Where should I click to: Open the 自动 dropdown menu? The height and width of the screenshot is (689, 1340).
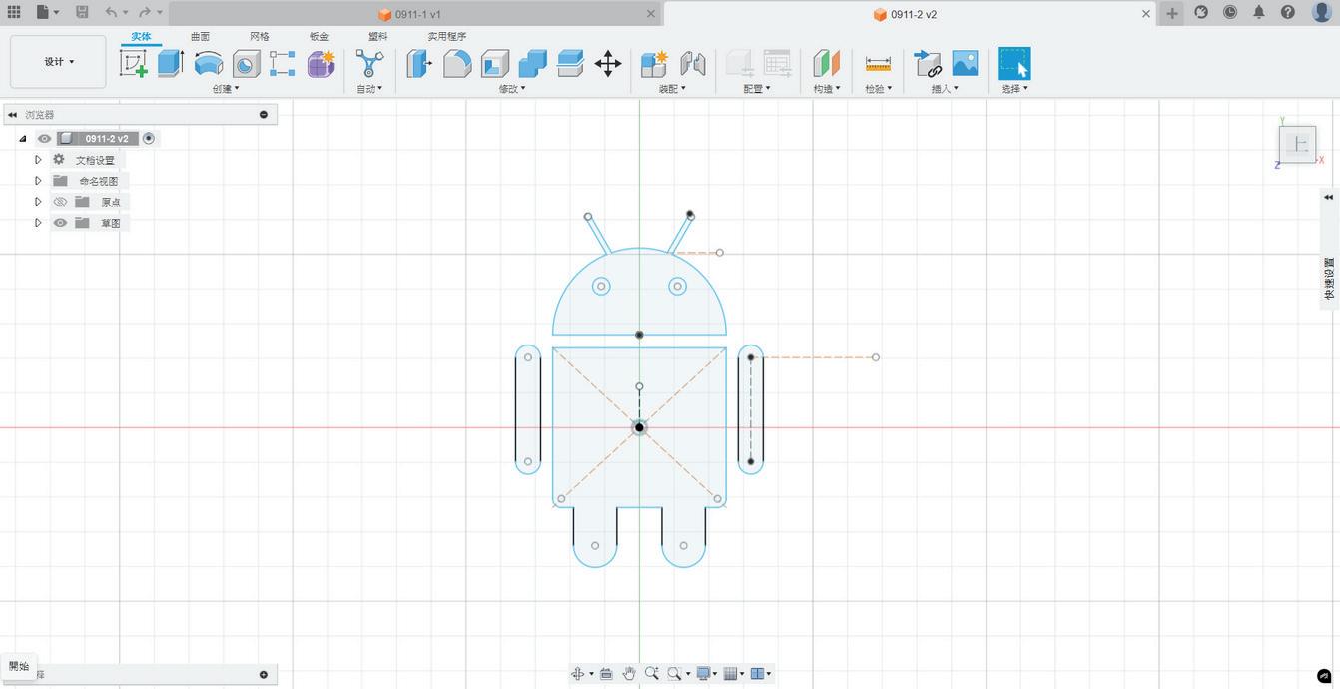point(369,89)
